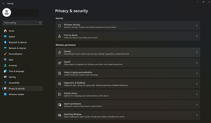Click the Search permissions icon

[x=60, y=105]
